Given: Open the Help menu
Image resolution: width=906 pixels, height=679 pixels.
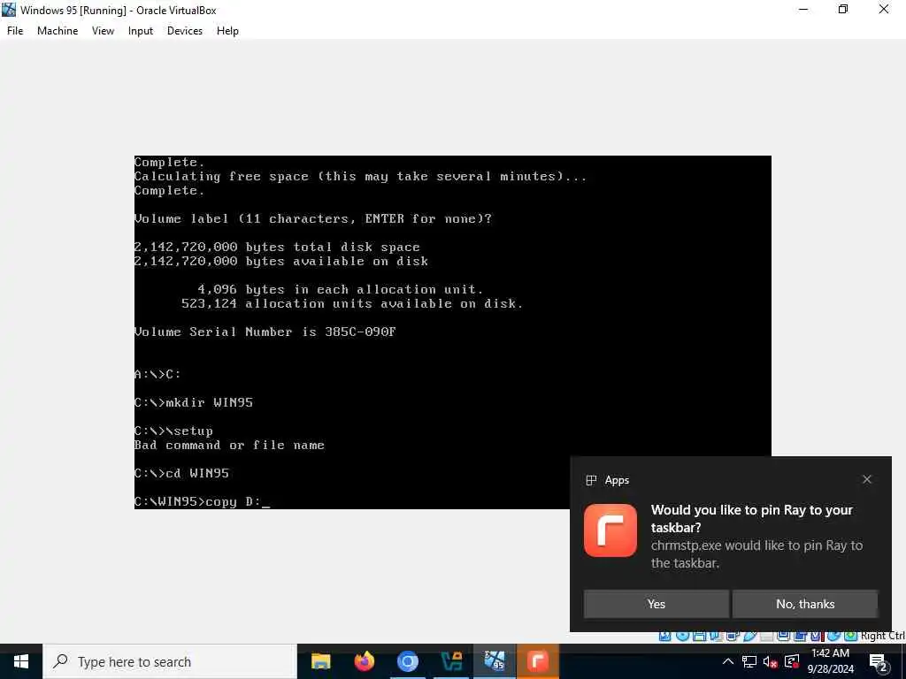Looking at the screenshot, I should click(227, 31).
